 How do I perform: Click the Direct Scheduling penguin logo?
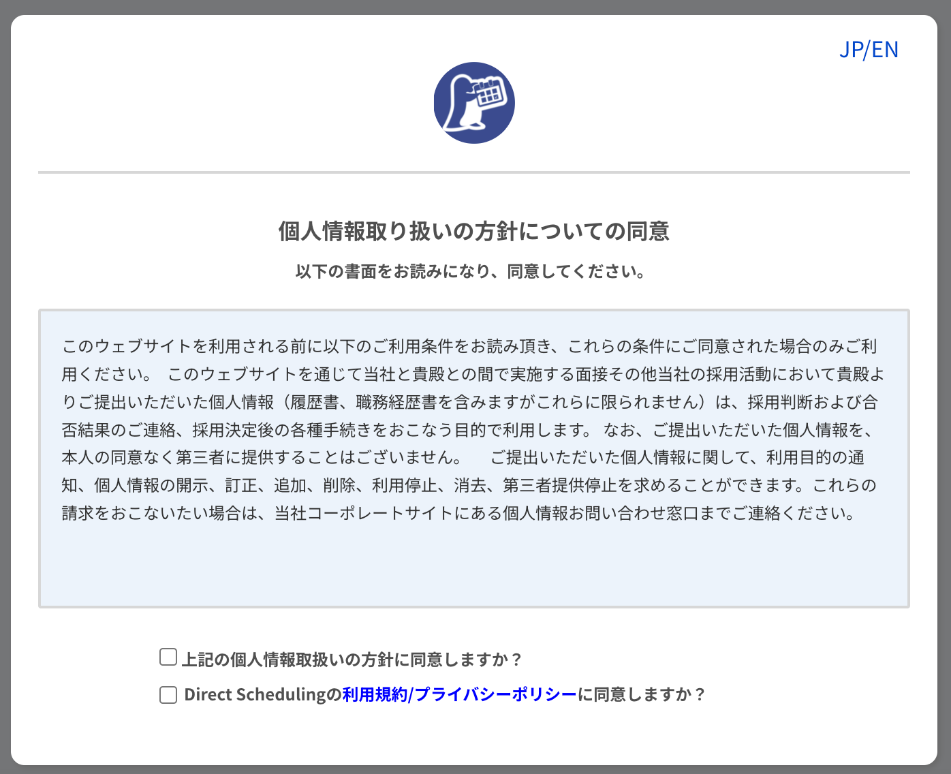(475, 103)
